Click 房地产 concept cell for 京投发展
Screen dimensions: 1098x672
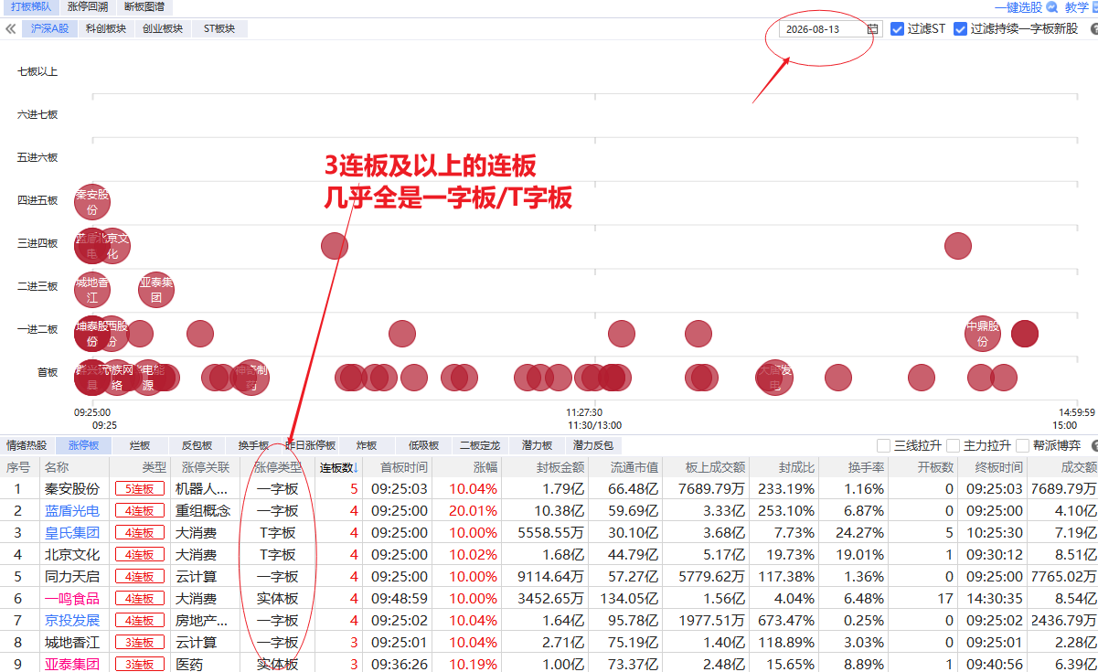tap(202, 620)
